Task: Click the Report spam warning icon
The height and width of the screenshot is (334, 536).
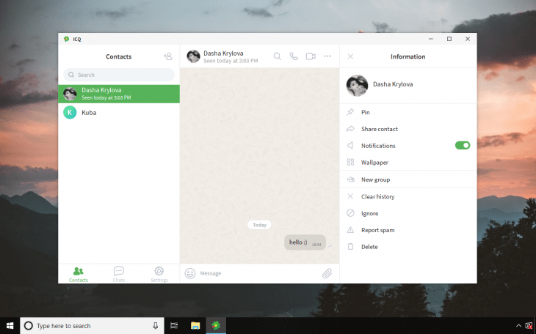Action: (350, 230)
